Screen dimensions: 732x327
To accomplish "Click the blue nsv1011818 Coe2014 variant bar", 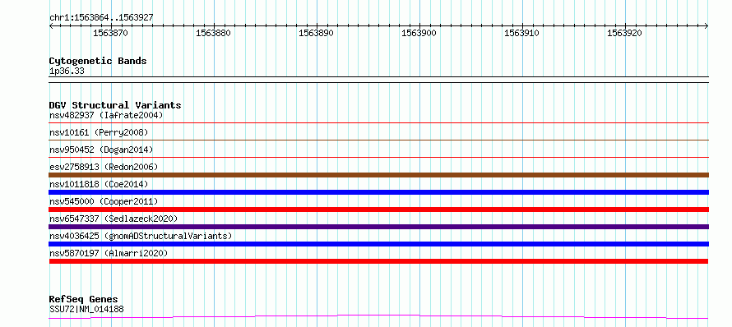I will pyautogui.click(x=379, y=192).
